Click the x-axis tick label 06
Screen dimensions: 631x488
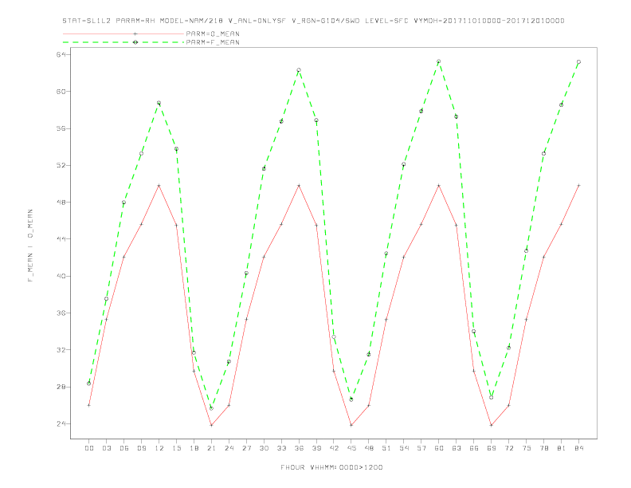click(124, 448)
